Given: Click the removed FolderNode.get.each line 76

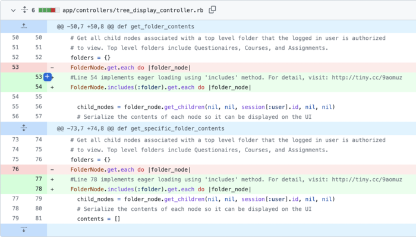Looking at the screenshot, I should click(x=131, y=170).
